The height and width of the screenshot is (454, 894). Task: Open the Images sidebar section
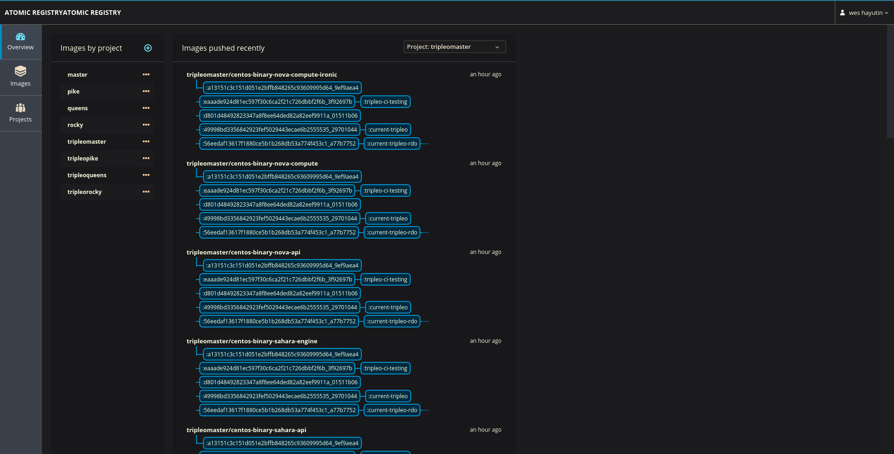(20, 77)
